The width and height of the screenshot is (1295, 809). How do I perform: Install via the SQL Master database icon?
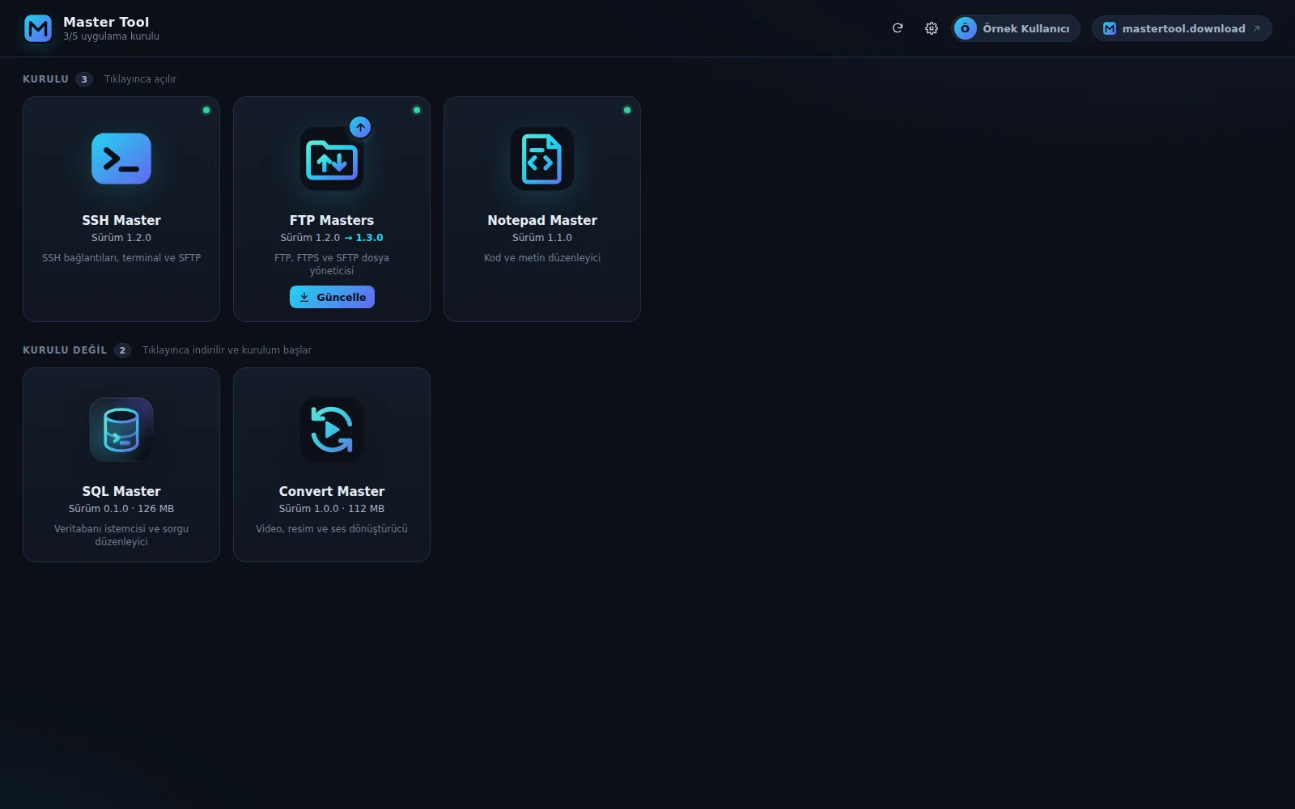coord(121,430)
